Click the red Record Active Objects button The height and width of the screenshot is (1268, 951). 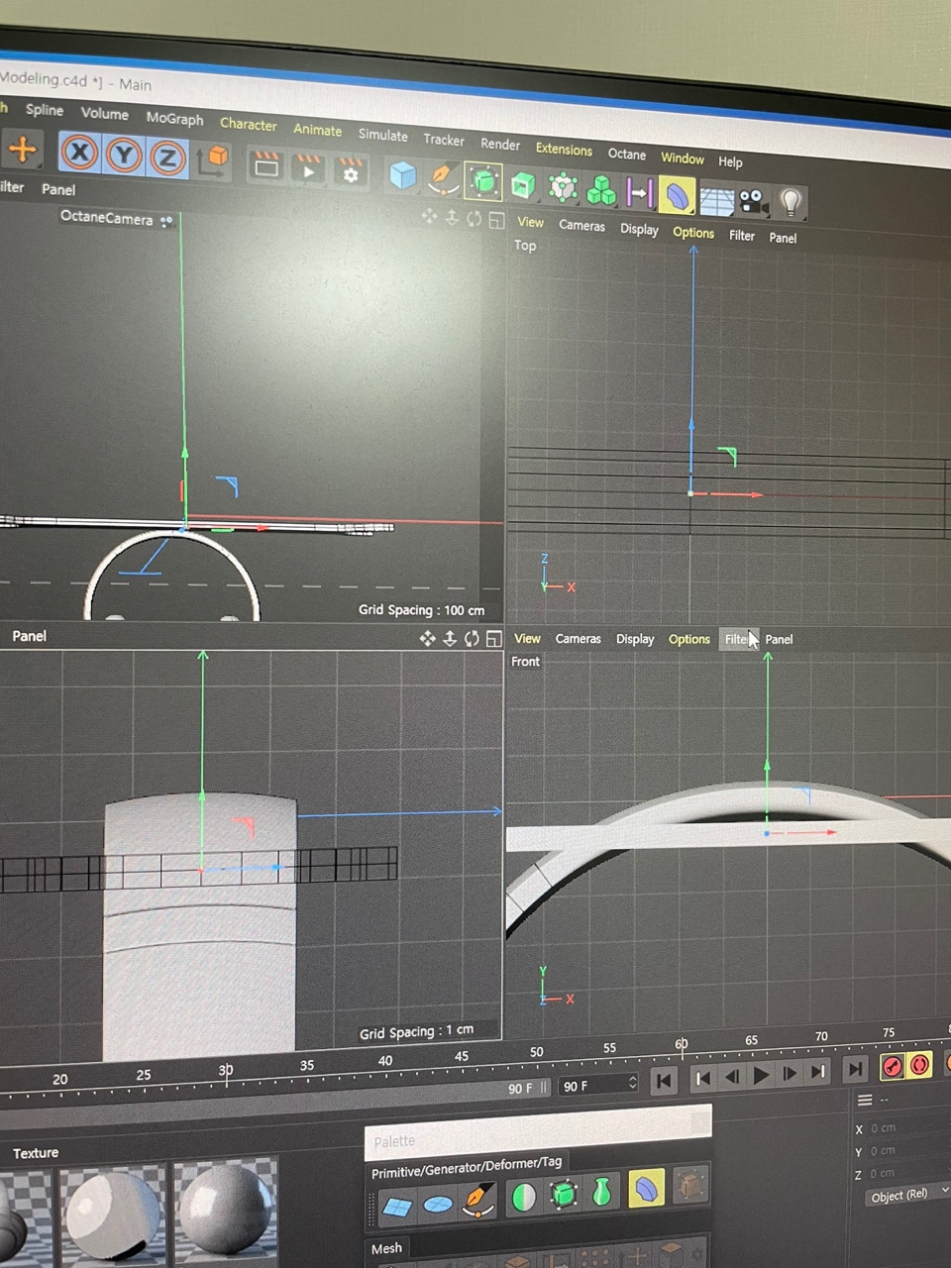pos(892,1066)
